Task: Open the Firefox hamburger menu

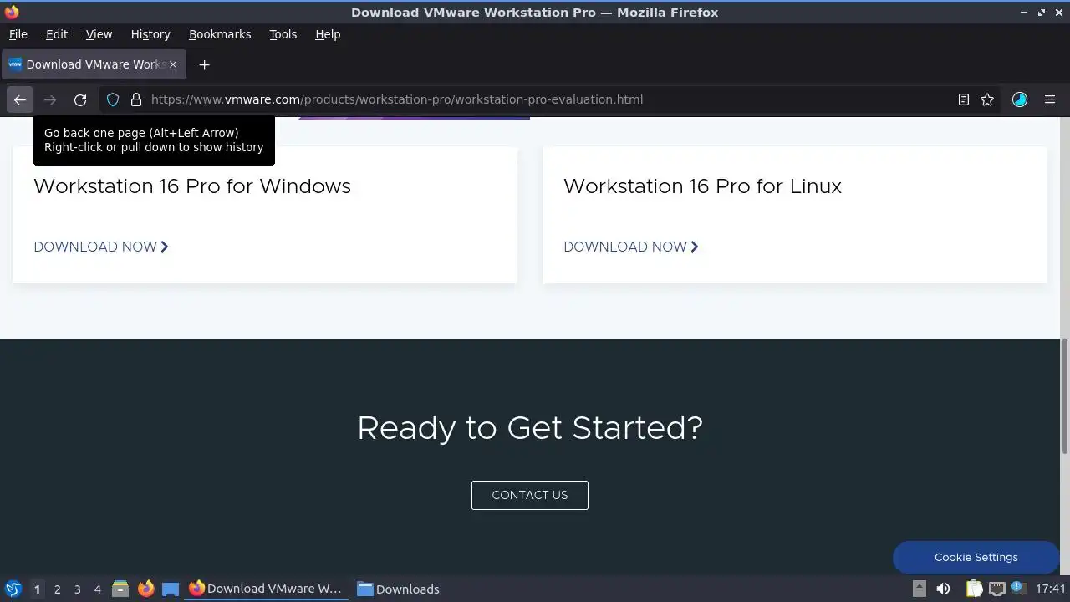Action: [x=1050, y=99]
